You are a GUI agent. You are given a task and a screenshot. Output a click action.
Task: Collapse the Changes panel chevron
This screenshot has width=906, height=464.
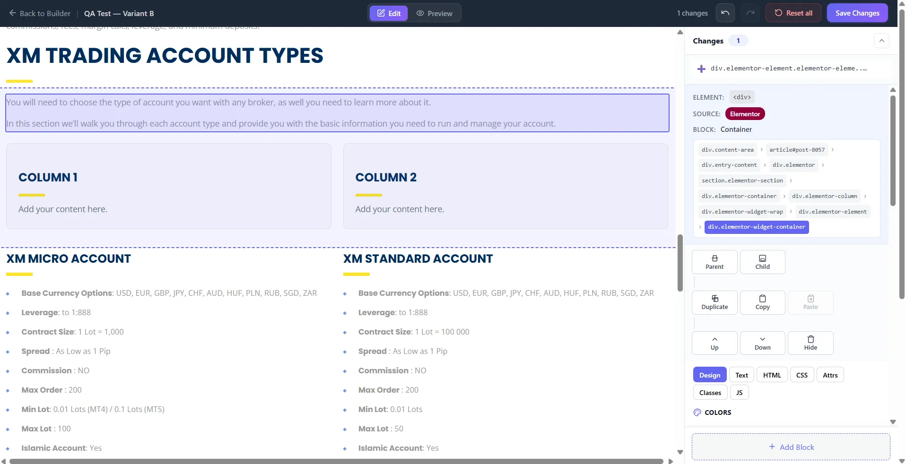pyautogui.click(x=881, y=41)
